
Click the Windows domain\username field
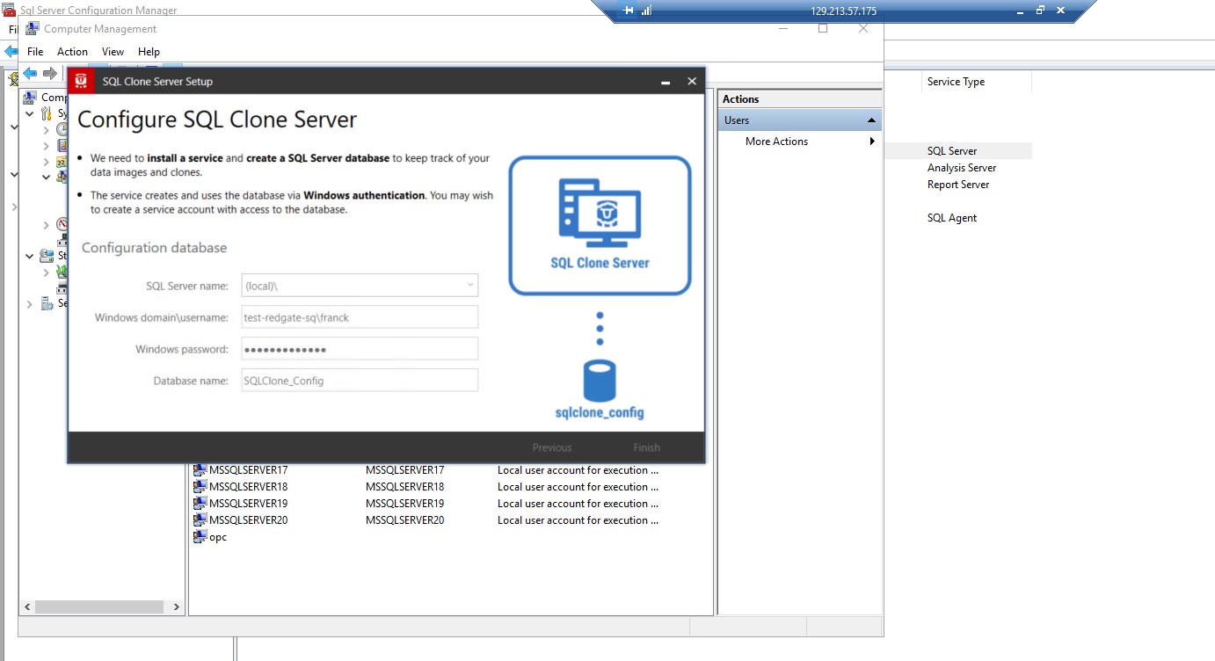tap(360, 317)
